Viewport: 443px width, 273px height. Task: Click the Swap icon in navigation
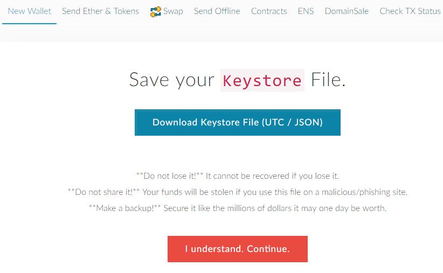[x=156, y=11]
